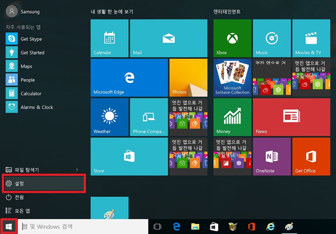Open the Money tile

click(x=232, y=117)
